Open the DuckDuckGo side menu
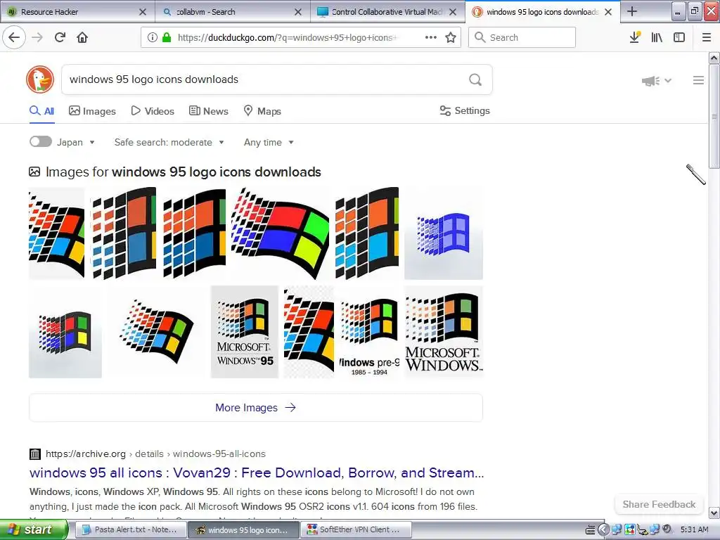Viewport: 720px width, 540px height. [x=698, y=80]
